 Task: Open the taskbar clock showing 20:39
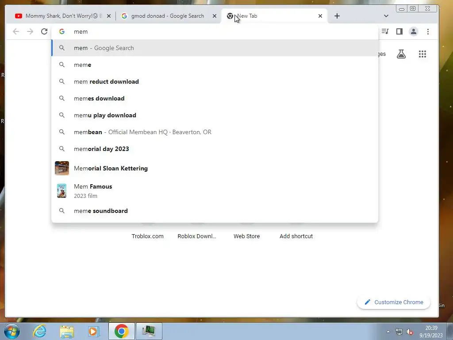(431, 332)
